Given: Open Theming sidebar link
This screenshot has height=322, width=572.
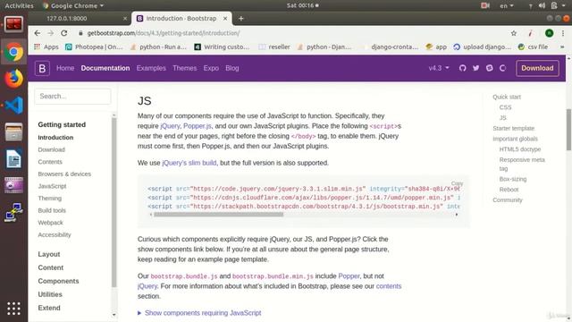Looking at the screenshot, I should [x=50, y=199].
